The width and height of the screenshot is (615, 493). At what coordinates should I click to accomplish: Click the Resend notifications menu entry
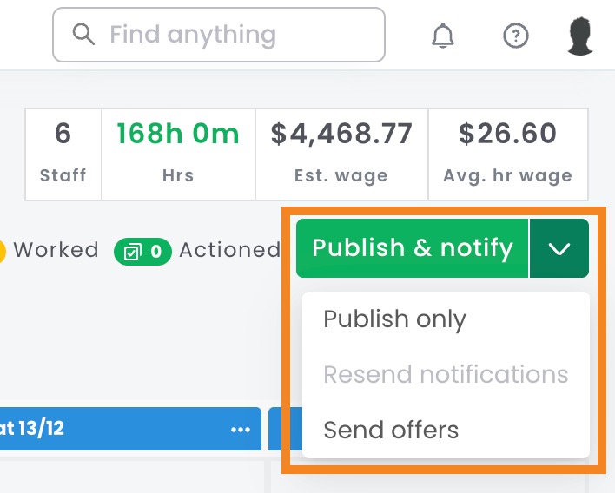coord(446,374)
